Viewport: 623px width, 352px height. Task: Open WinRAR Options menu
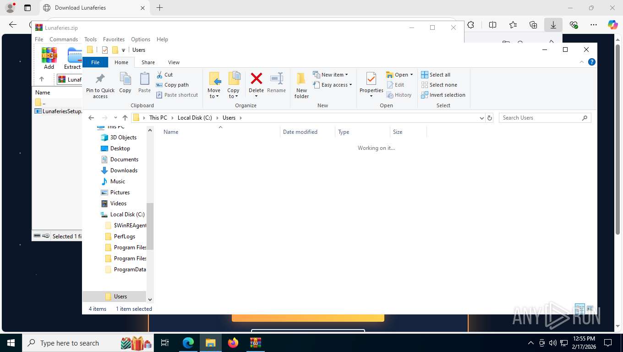(141, 39)
